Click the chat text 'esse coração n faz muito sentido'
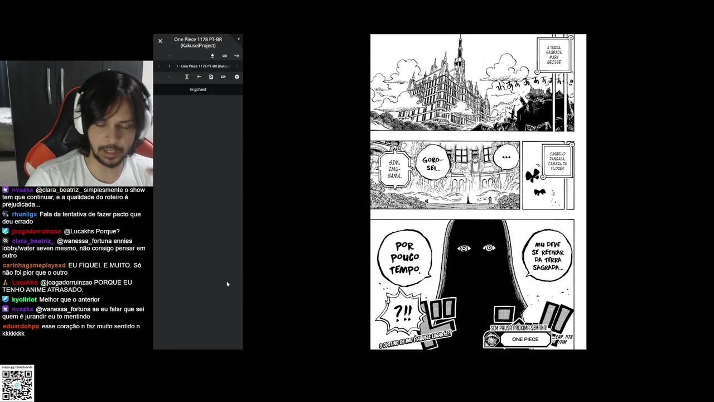 coord(88,326)
